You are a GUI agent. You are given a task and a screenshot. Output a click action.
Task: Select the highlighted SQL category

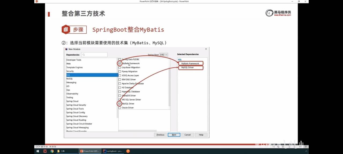coord(92,75)
